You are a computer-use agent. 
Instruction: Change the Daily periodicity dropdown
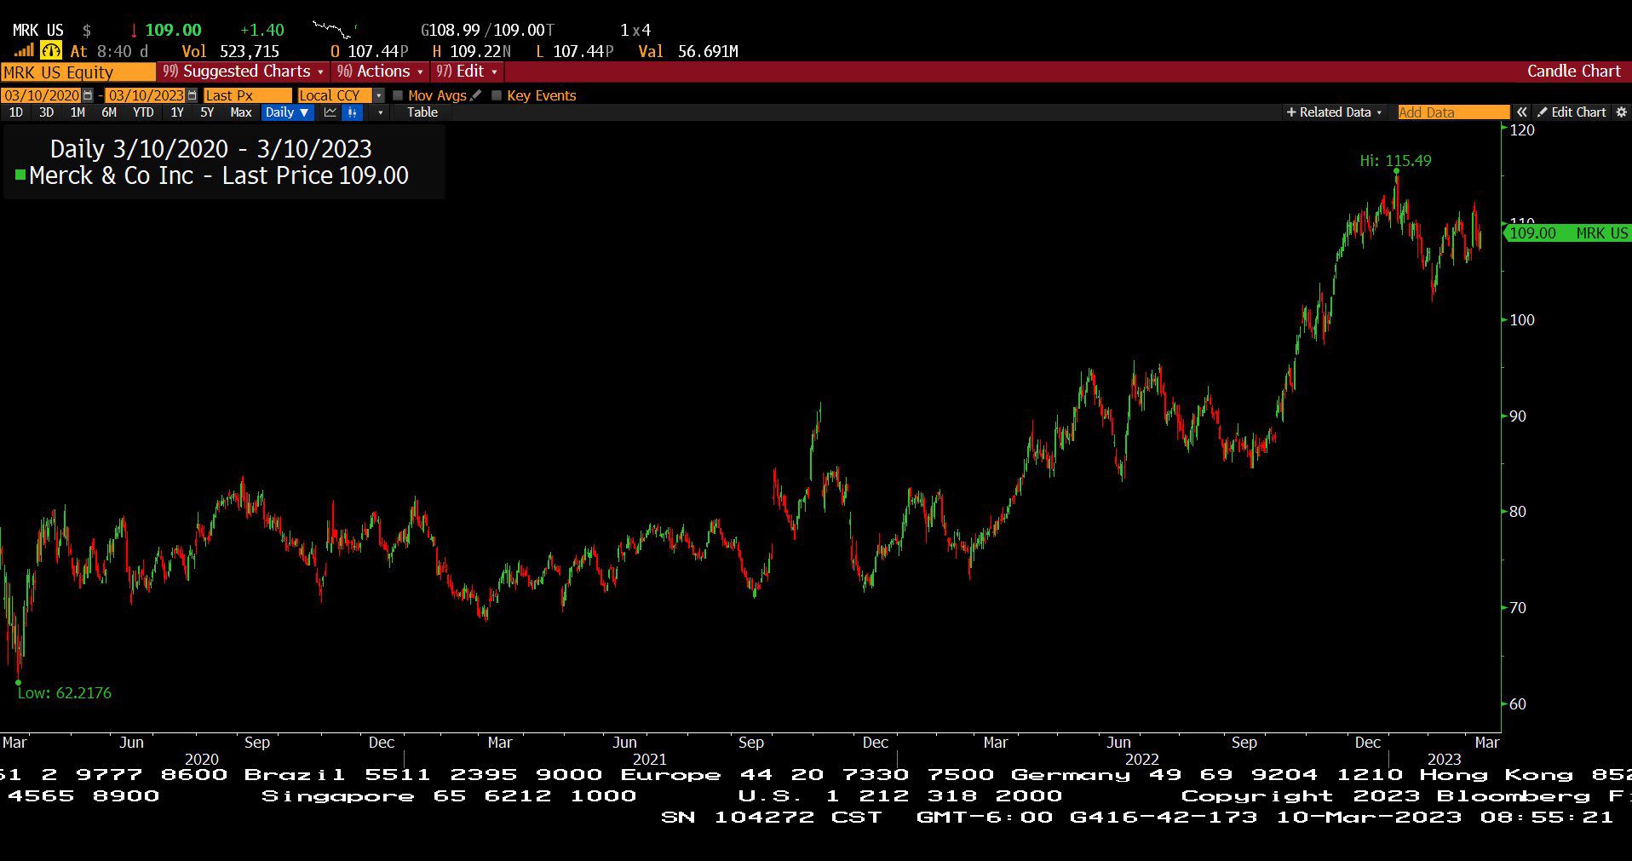pyautogui.click(x=287, y=112)
